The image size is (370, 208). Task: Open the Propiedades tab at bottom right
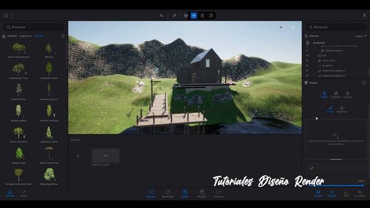click(332, 194)
